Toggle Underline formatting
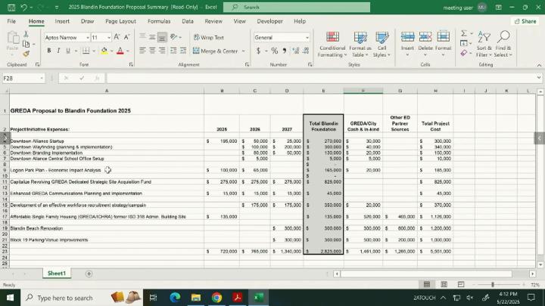Viewport: 545px width, 306px height. point(68,51)
